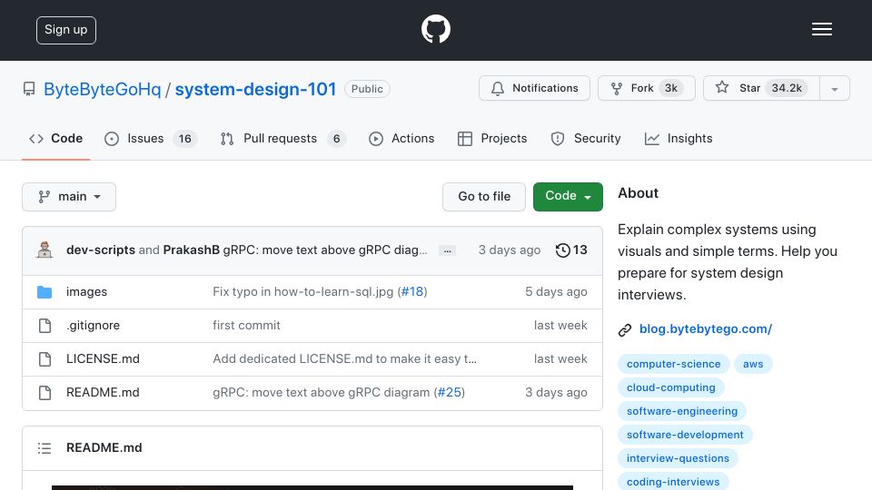Viewport: 872px width, 490px height.
Task: Click the Star count 34.2k badge
Action: (x=787, y=88)
